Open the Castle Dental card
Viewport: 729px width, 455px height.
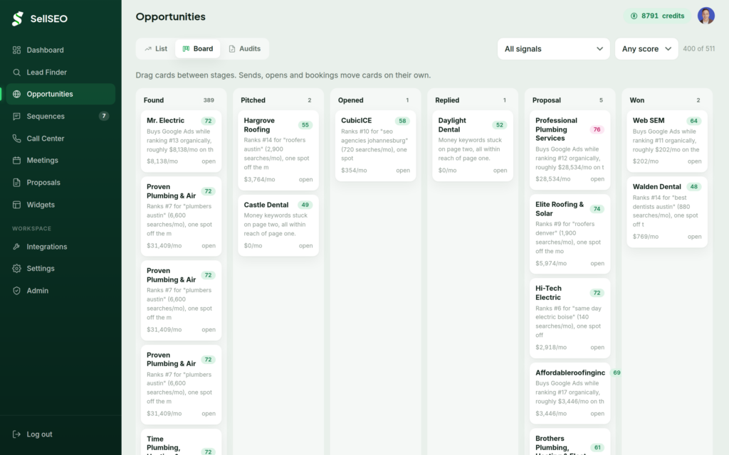coord(278,225)
